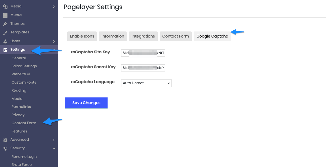Click inside the reCaptcha Site Key field

(x=143, y=53)
